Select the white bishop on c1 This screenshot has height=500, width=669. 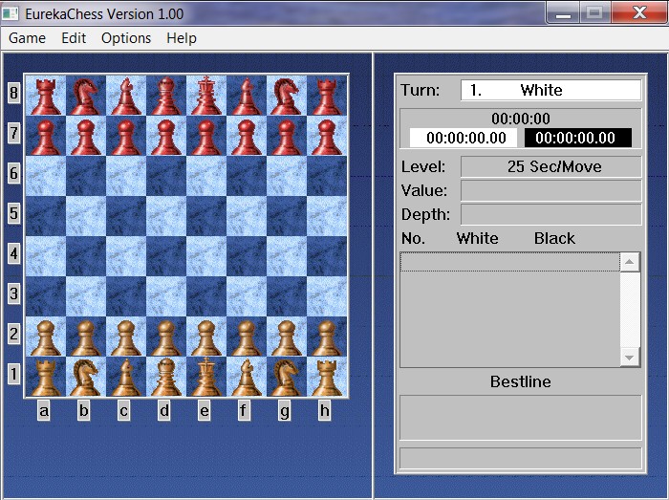(x=126, y=377)
